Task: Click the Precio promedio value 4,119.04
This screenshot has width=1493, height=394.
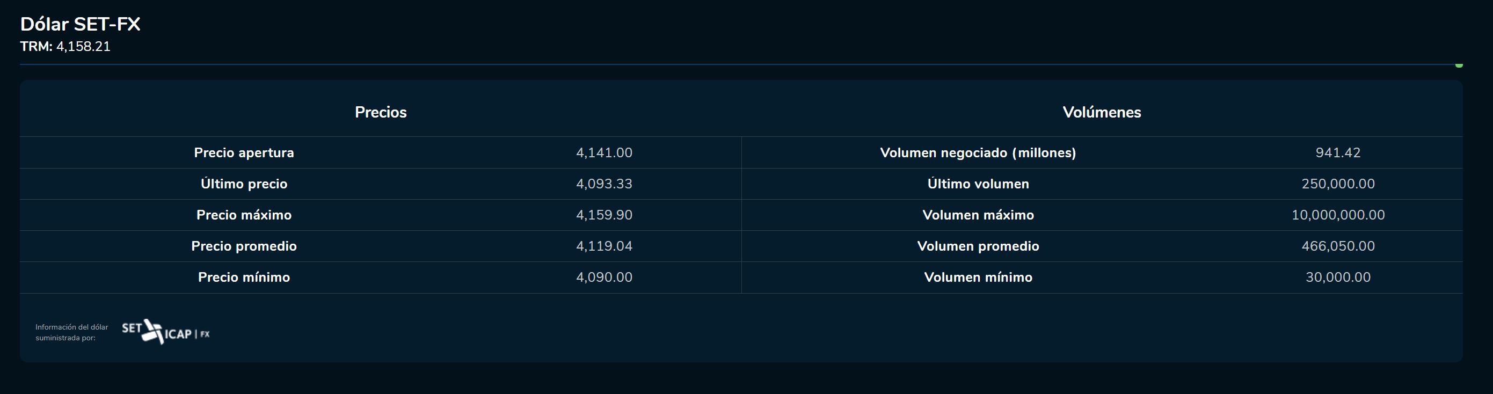Action: coord(604,246)
